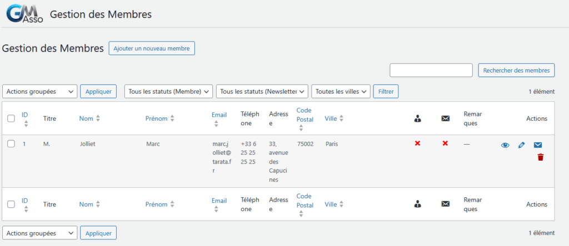Click postal code cell 75002

pos(305,143)
